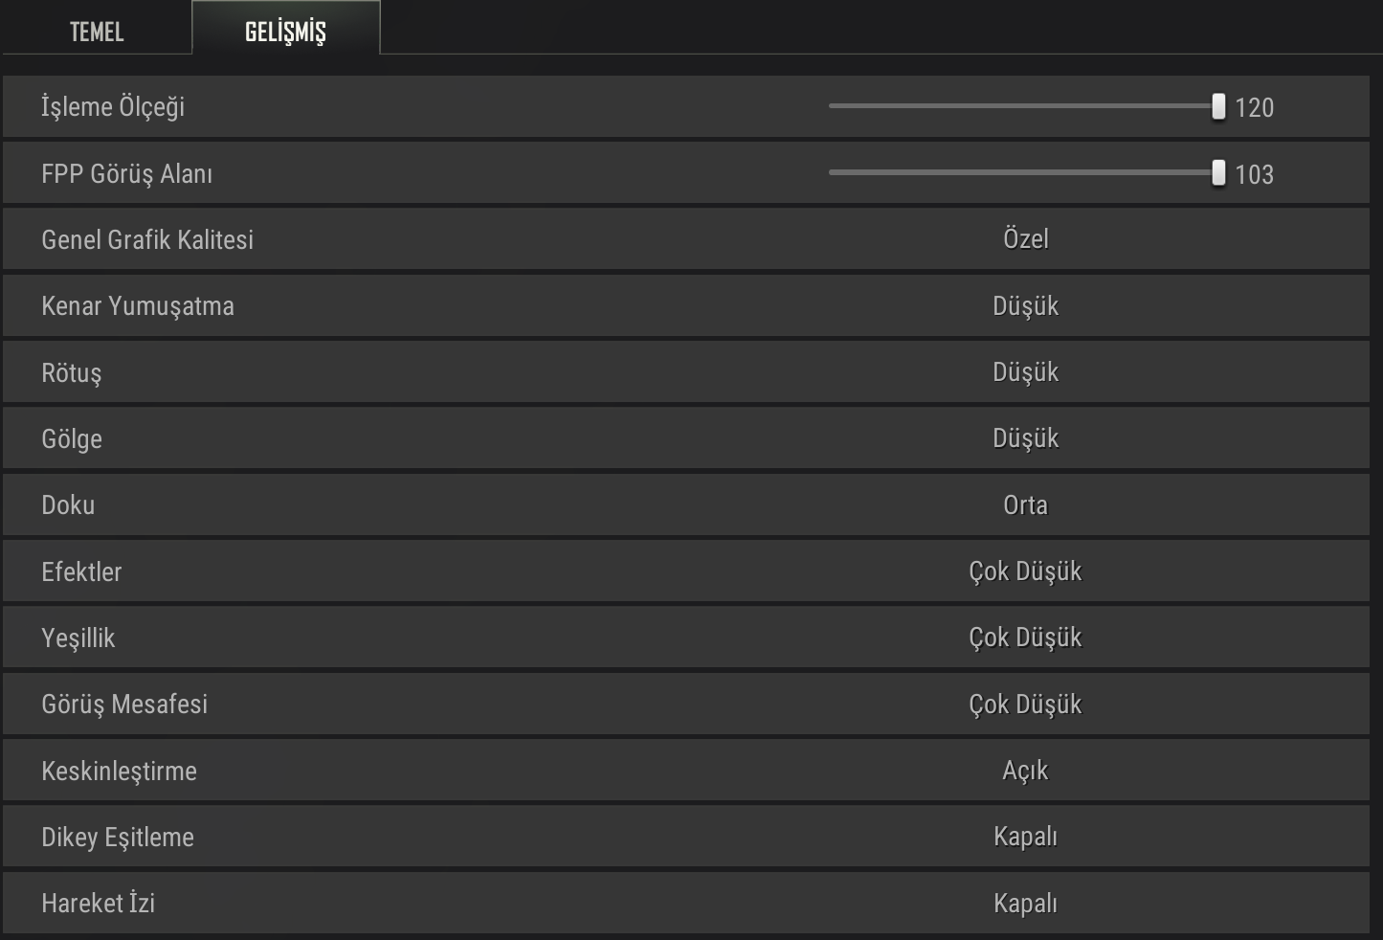1383x940 pixels.
Task: Select the Doku setting row label
Action: pos(68,505)
